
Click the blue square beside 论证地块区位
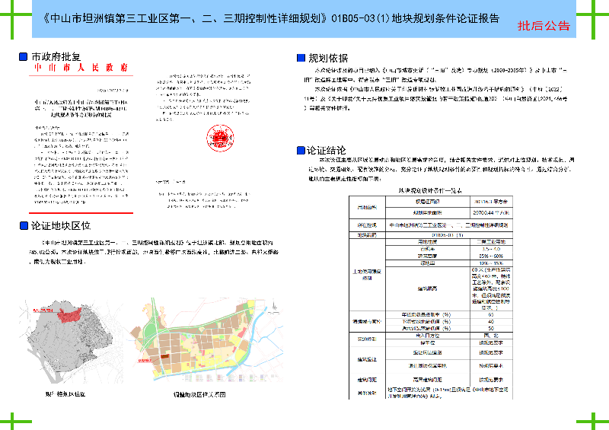(x=22, y=225)
